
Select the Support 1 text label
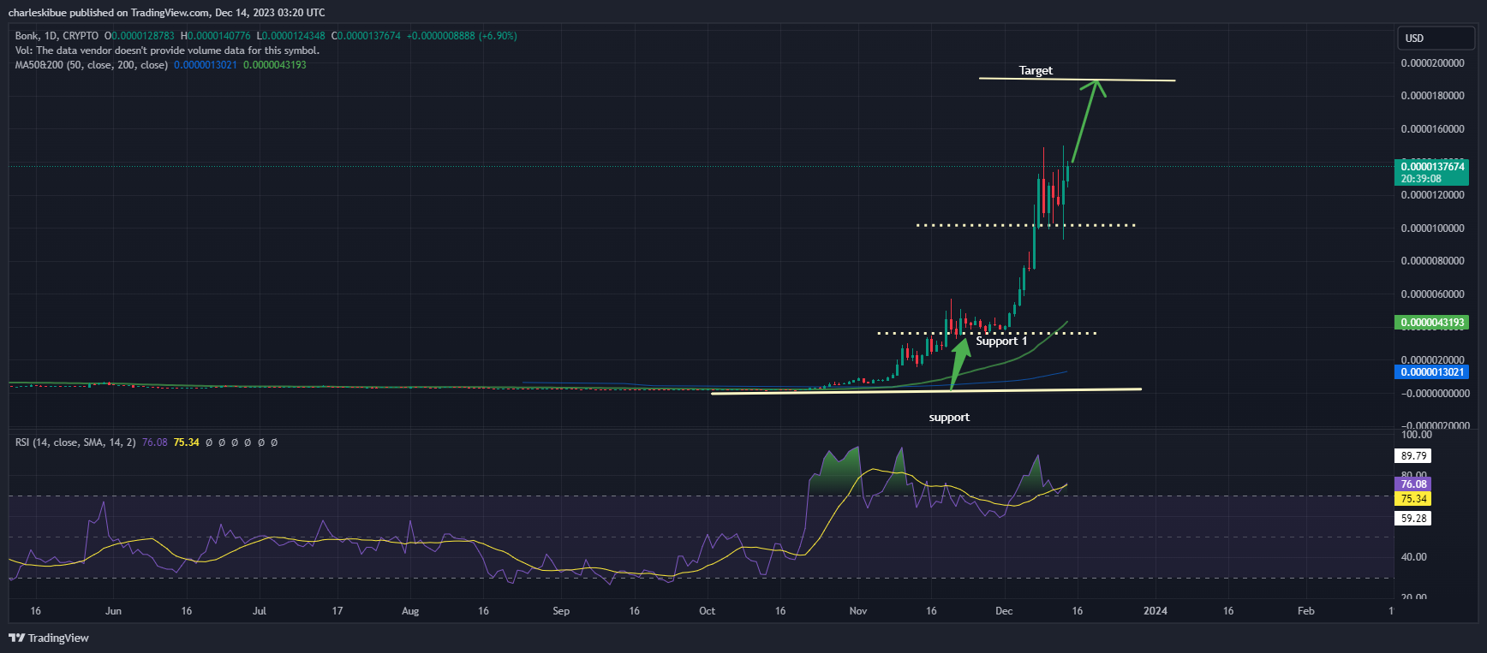(x=1001, y=341)
